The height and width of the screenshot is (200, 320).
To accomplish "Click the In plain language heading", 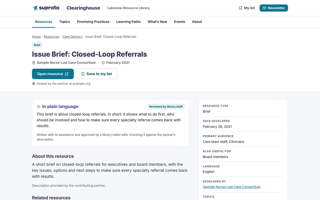I will click(60, 107).
